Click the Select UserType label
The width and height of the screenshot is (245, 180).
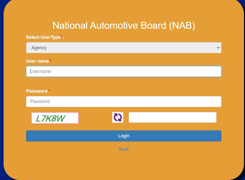(x=45, y=37)
